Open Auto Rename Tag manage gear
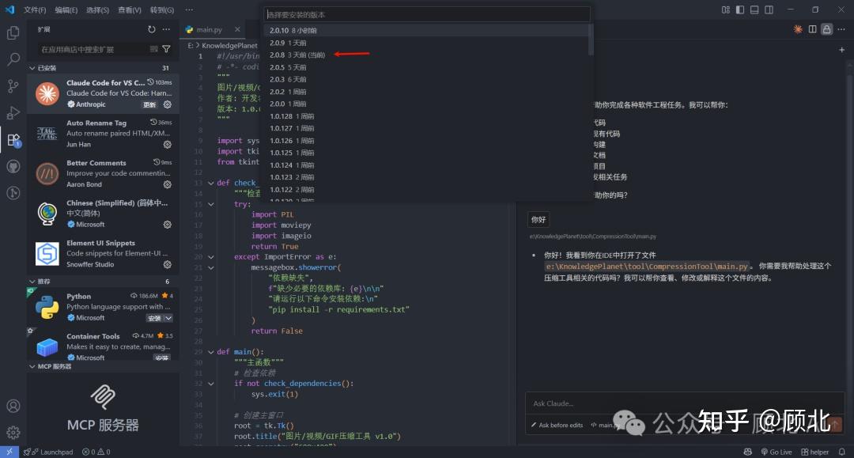854x458 pixels. click(x=167, y=144)
